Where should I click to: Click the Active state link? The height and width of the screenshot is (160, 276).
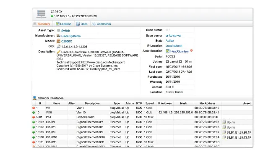(169, 41)
